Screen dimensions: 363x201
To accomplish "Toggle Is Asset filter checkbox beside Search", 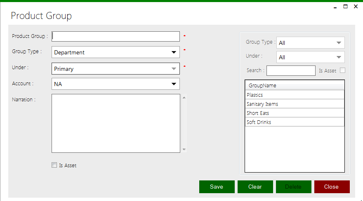I will [342, 70].
